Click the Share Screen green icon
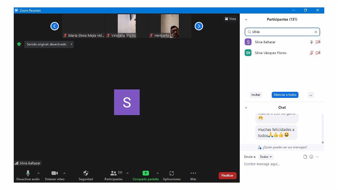The width and height of the screenshot is (338, 190). pyautogui.click(x=146, y=173)
